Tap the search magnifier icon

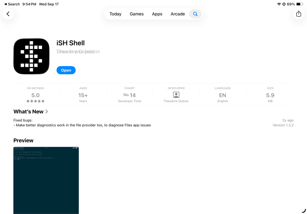(x=195, y=14)
